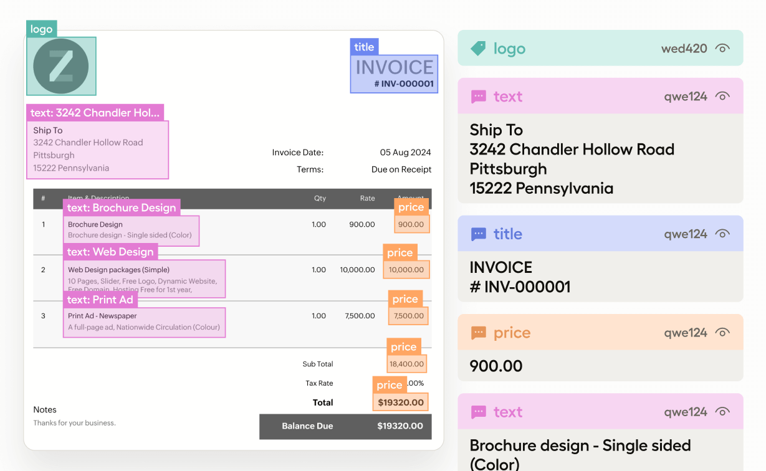Select the 'text: Brochure Design' label tag
This screenshot has width=766, height=471.
click(122, 207)
